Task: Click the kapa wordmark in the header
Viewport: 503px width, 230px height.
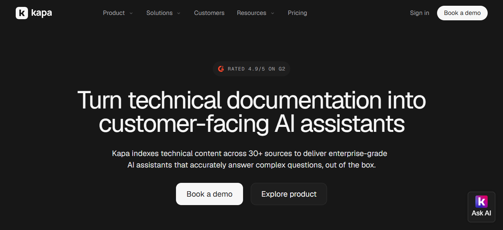Action: coord(41,13)
